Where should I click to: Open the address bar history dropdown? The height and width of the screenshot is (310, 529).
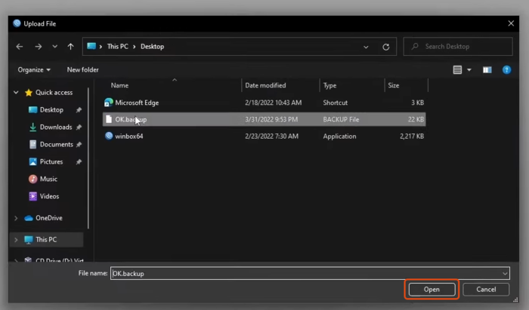[x=367, y=47]
